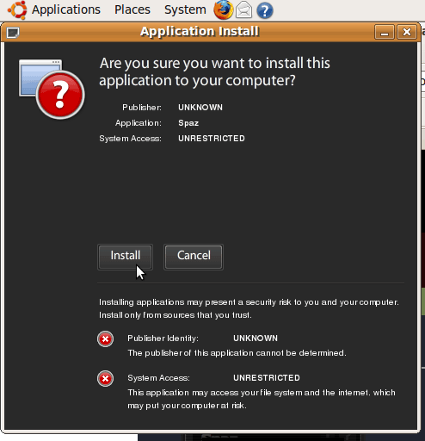Click the Application Install title bar text
The width and height of the screenshot is (425, 441).
(200, 31)
